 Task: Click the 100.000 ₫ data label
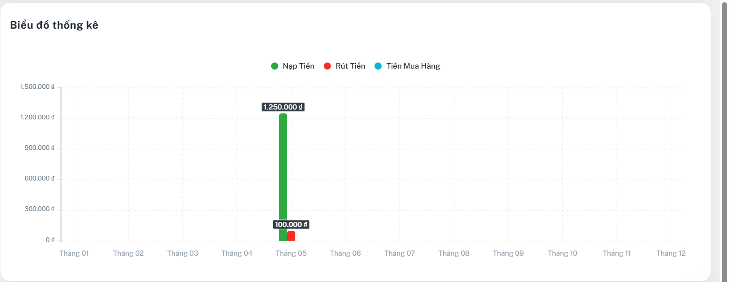click(291, 225)
